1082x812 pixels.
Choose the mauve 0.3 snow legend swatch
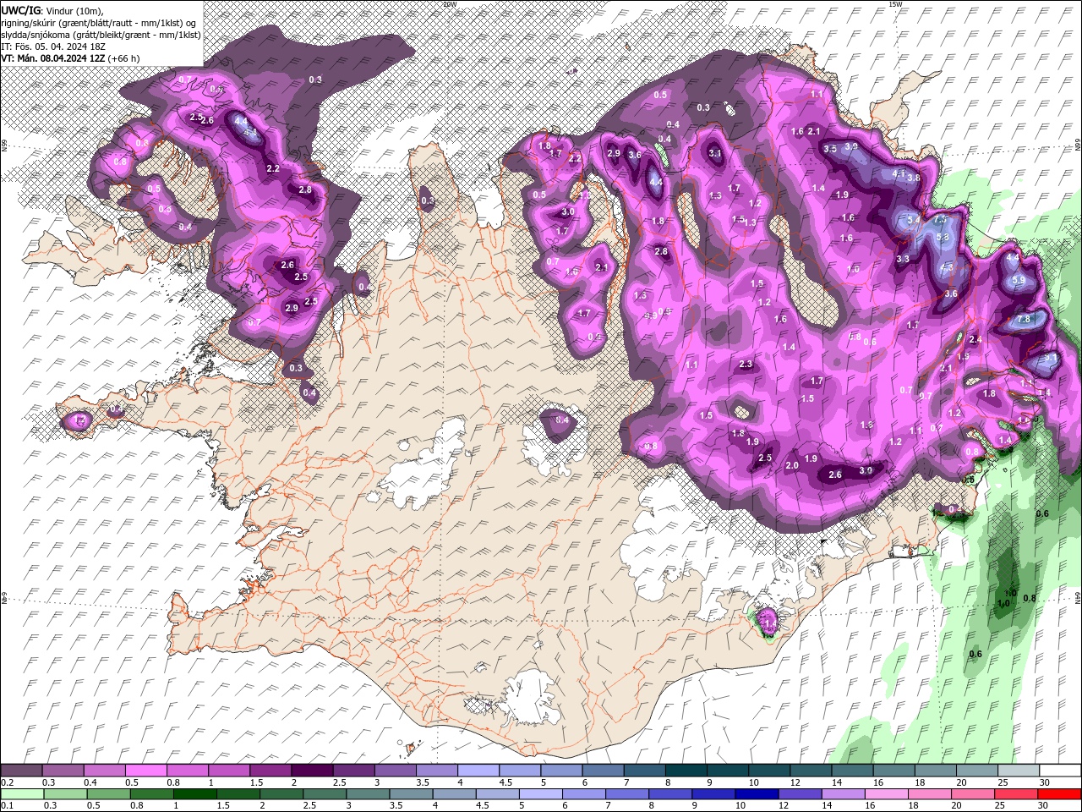click(63, 771)
